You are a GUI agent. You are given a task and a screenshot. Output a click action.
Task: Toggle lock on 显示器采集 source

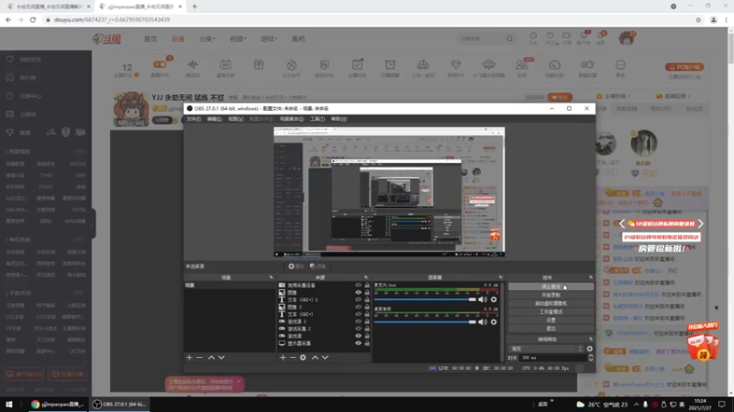(x=367, y=343)
